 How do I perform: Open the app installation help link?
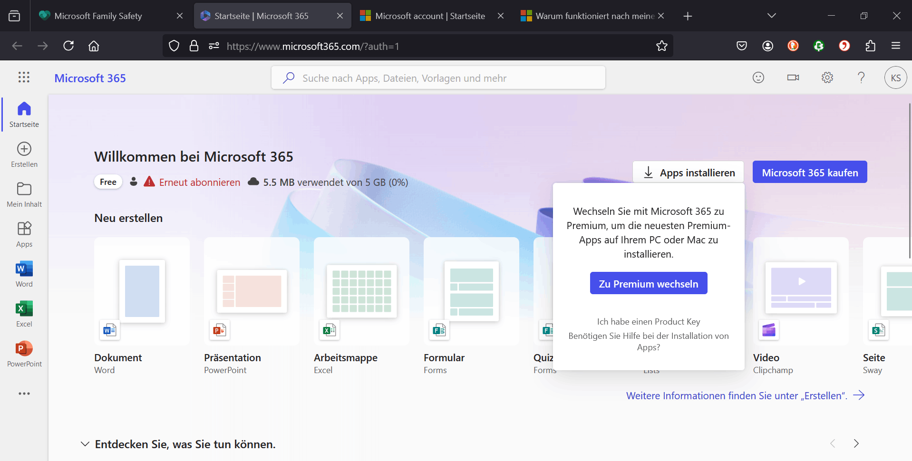(x=649, y=342)
